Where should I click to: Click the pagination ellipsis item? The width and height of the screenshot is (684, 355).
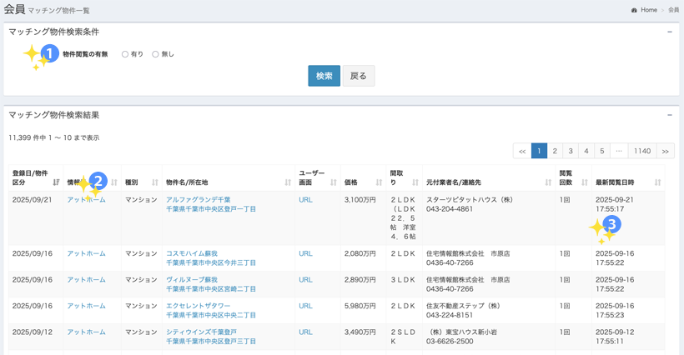coord(619,151)
